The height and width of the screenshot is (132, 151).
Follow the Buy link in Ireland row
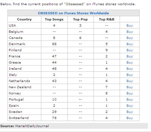pyautogui.click(x=130, y=69)
